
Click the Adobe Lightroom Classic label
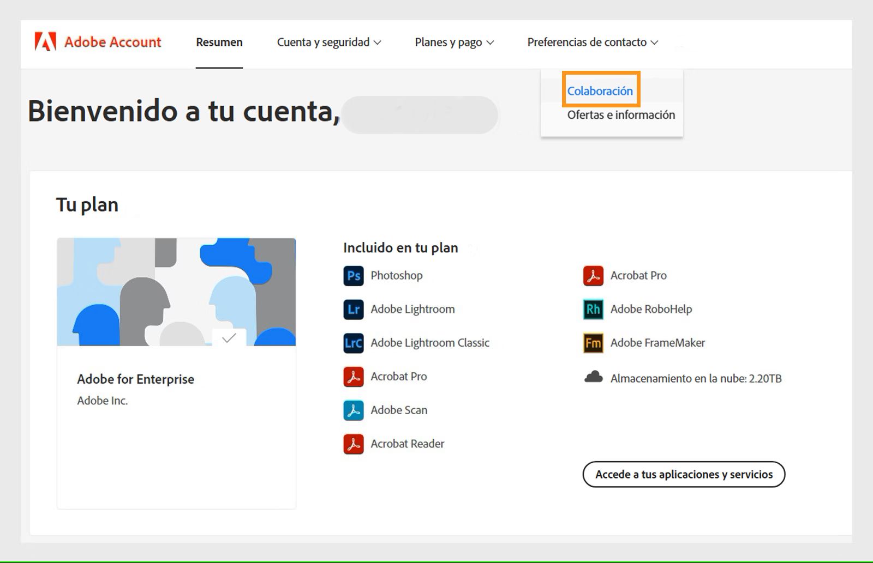[430, 343]
